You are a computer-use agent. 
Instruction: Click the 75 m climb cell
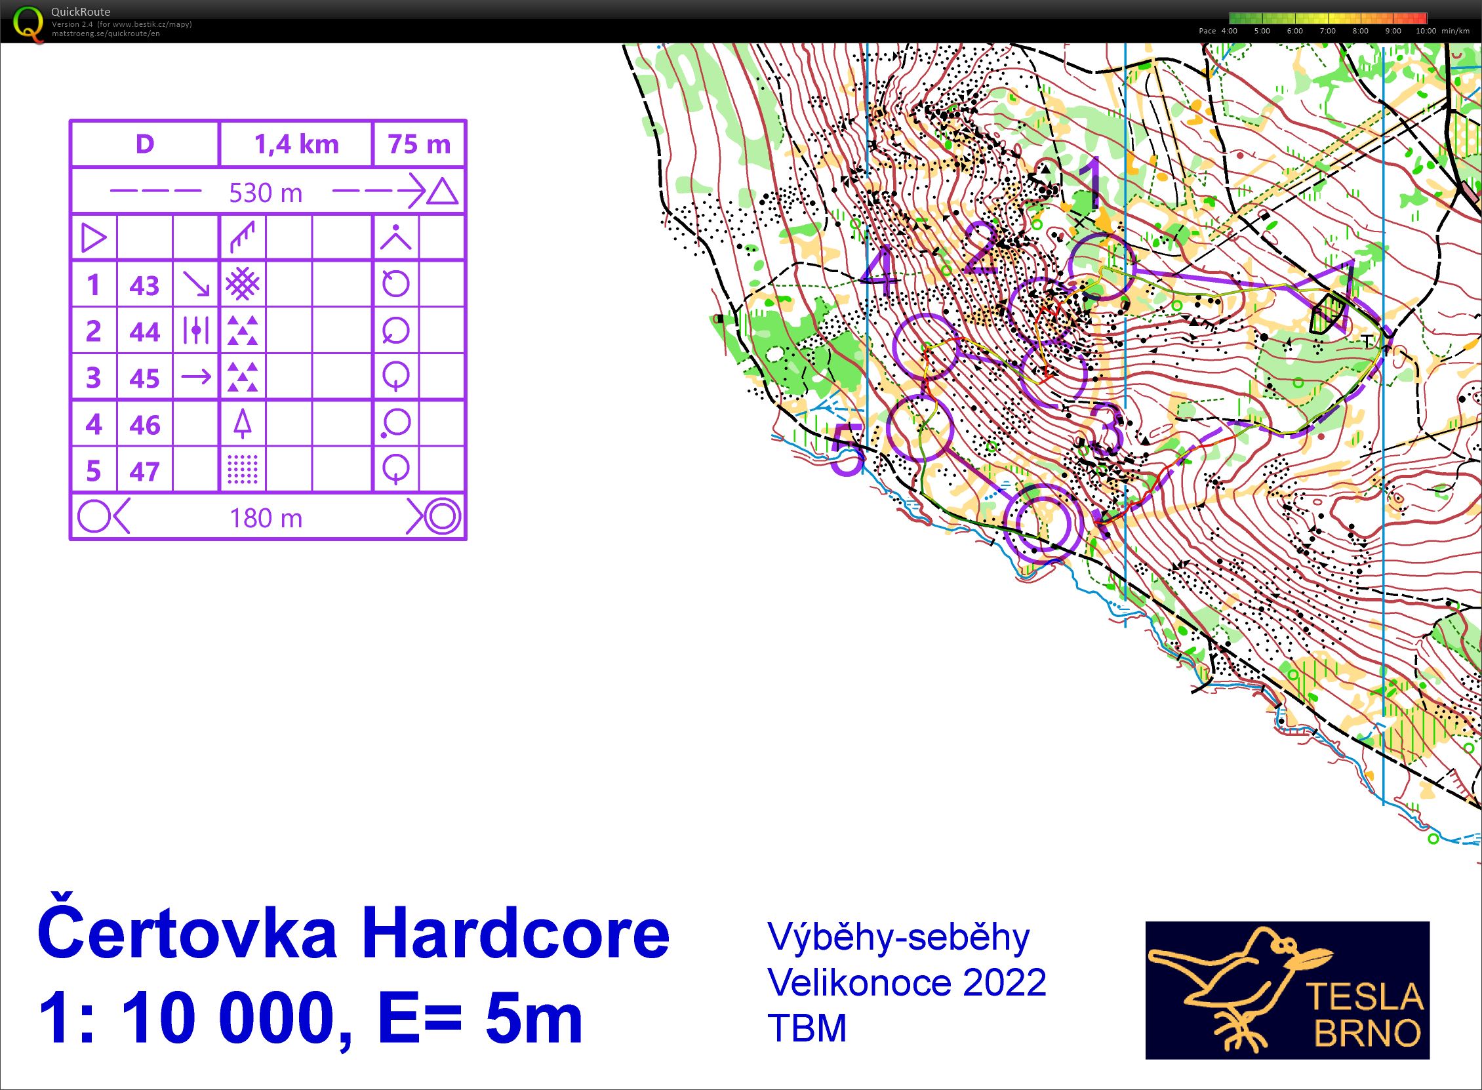click(419, 144)
